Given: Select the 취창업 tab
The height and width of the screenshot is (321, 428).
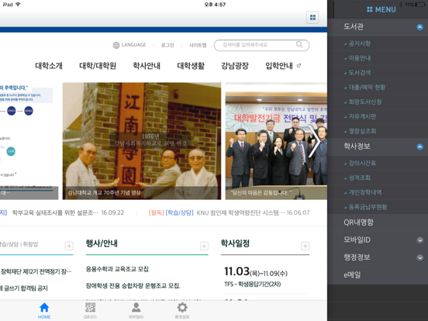Looking at the screenshot, I should click(x=30, y=244).
